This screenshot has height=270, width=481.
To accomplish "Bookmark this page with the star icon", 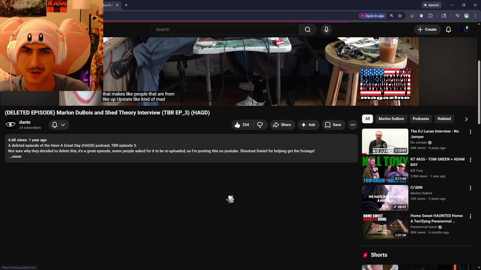I will [400, 16].
